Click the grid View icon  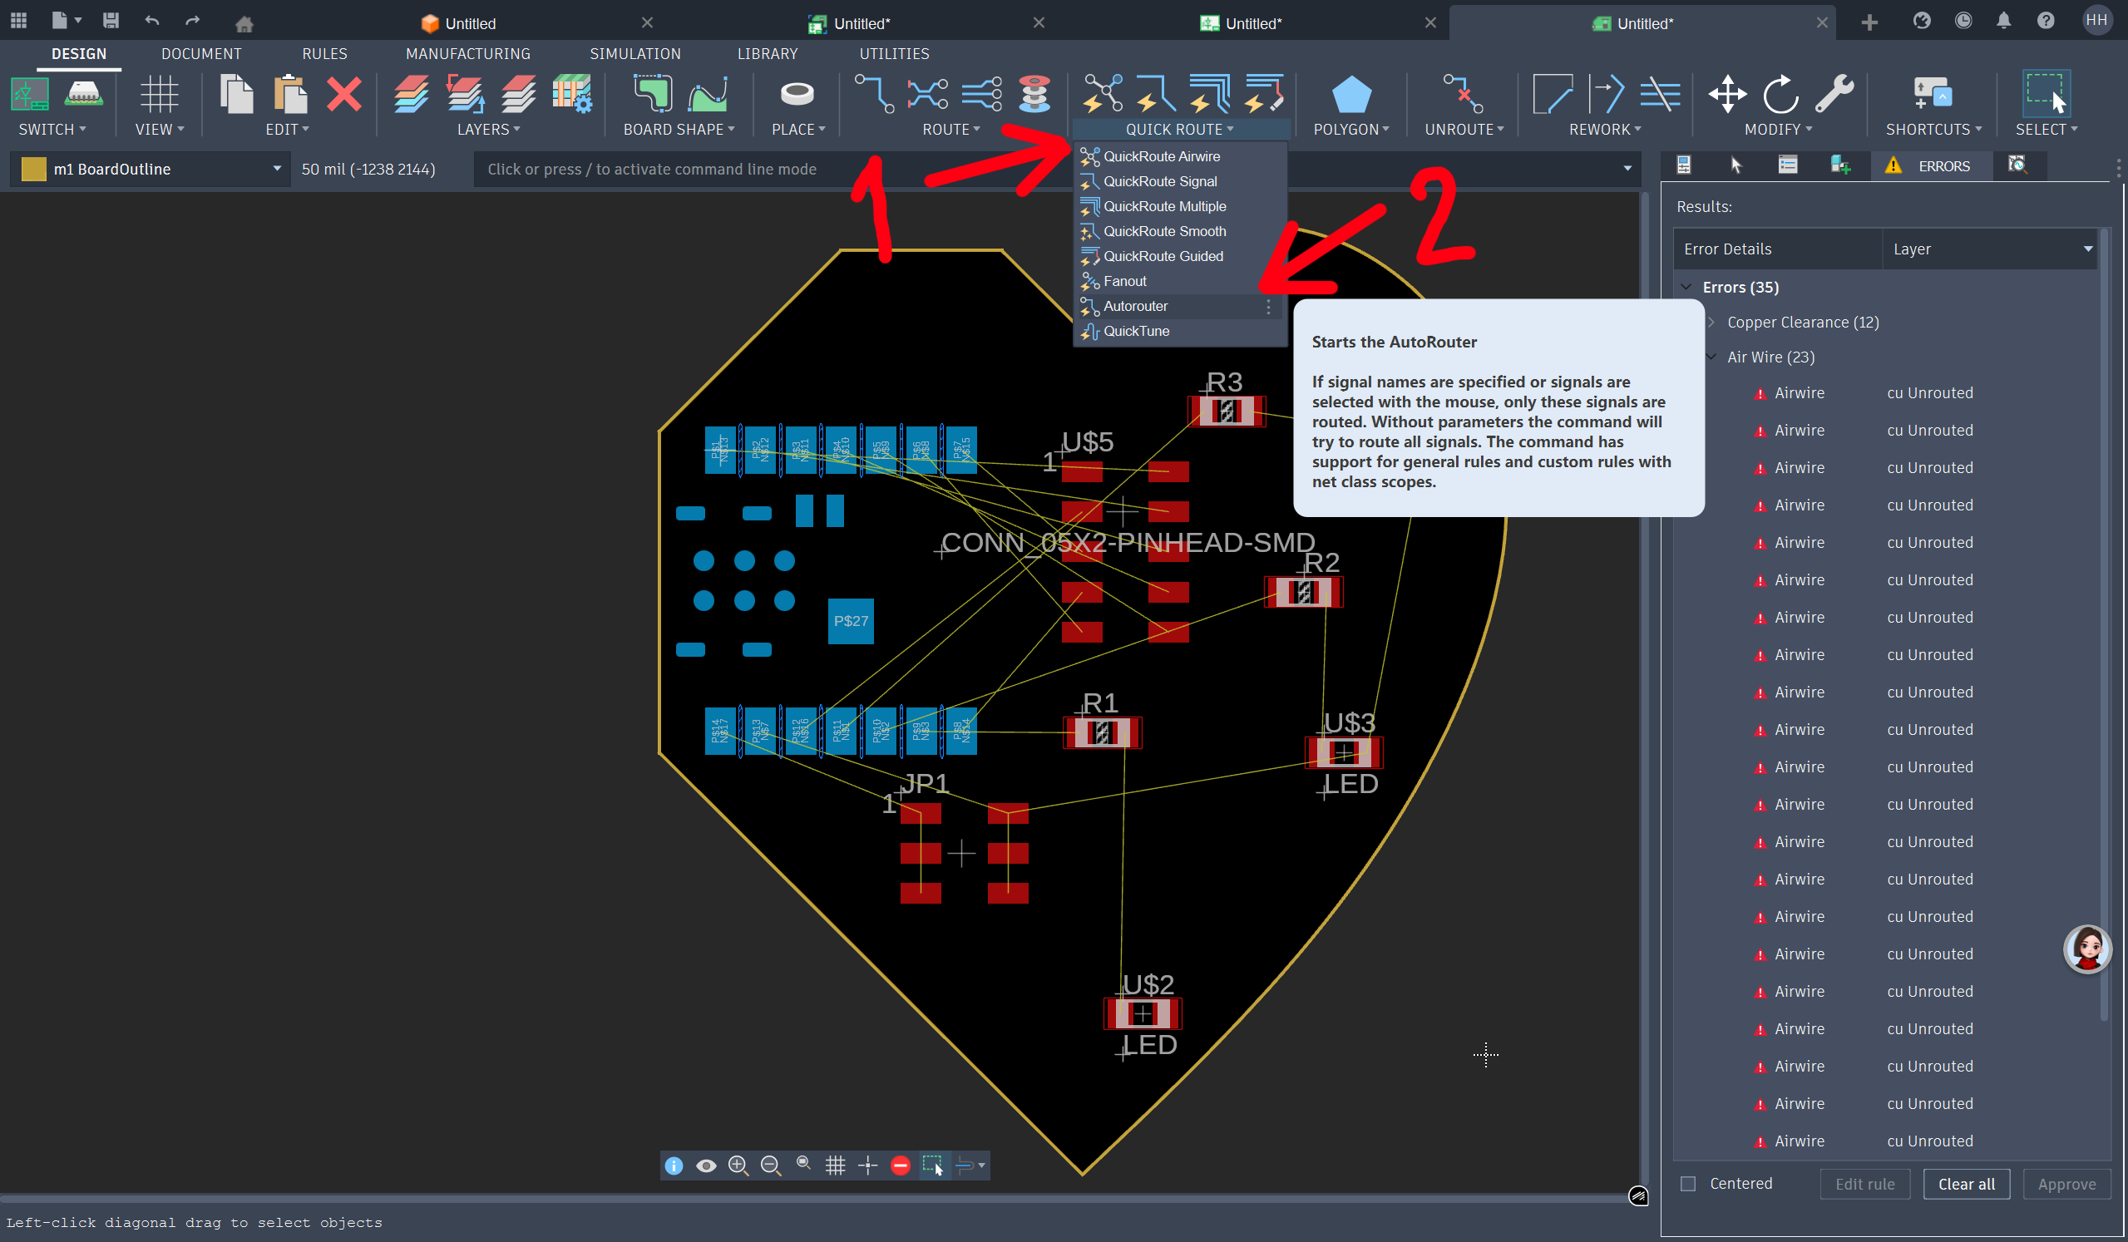(159, 95)
